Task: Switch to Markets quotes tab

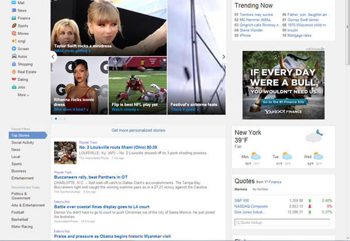Action: (x=240, y=190)
